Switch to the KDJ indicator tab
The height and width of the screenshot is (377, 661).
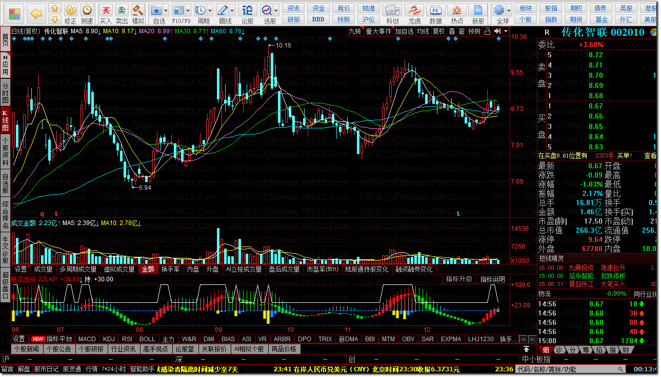tap(109, 339)
